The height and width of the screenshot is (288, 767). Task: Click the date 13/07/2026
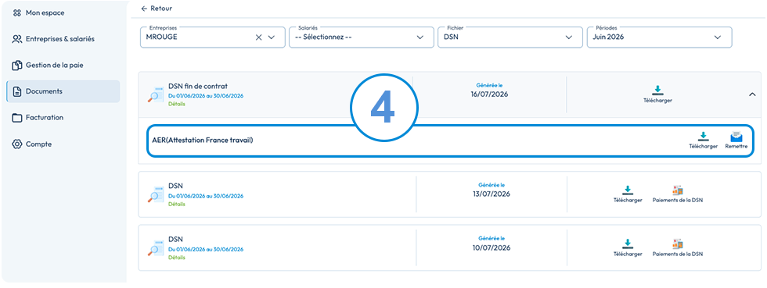click(492, 194)
